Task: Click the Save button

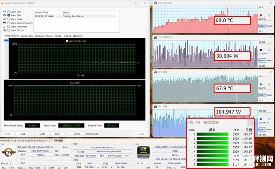Action: [x=57, y=134]
